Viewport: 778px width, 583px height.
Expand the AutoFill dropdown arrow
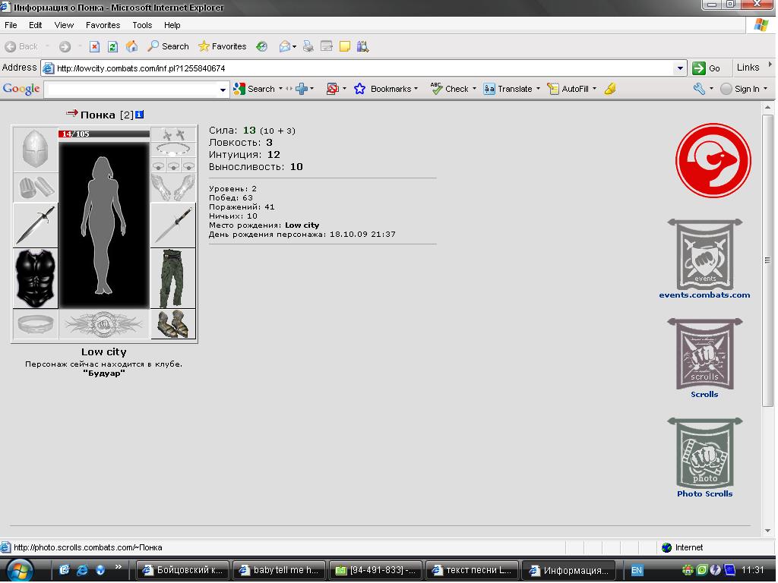(x=594, y=90)
